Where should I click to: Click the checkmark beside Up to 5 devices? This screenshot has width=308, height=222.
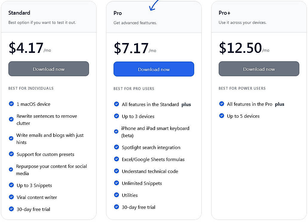[x=221, y=116]
